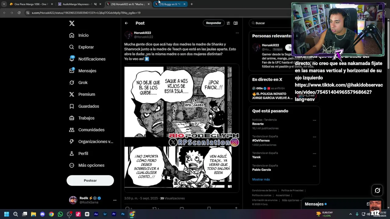
Task: Click the Postear button
Action: tap(90, 180)
